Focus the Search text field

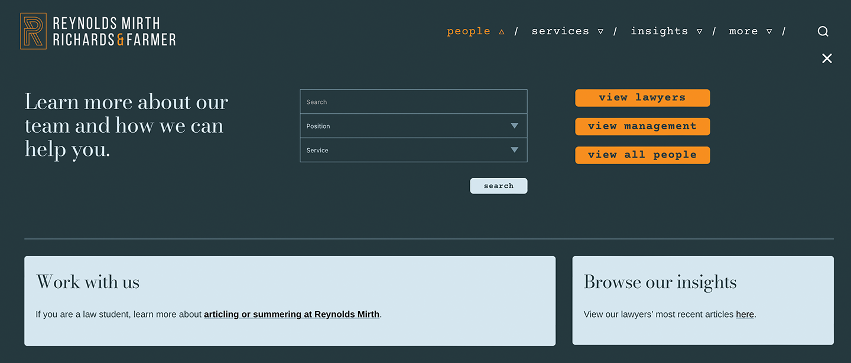(x=414, y=102)
